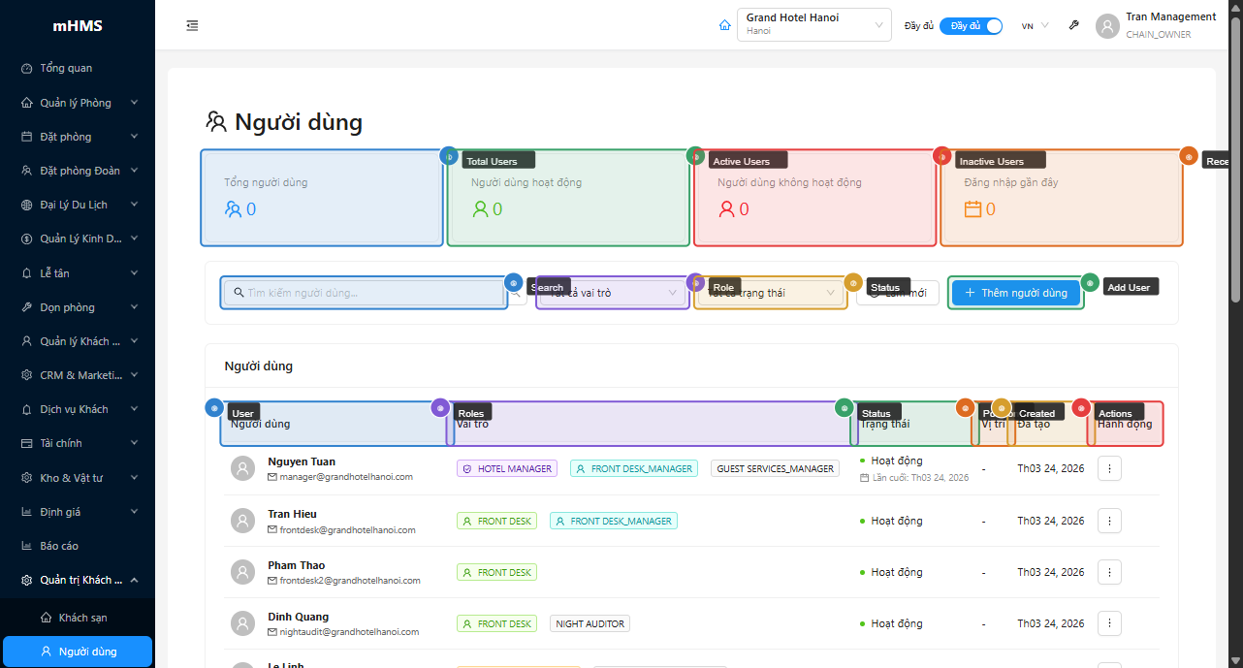Open the status filter dropdown

[x=771, y=293]
